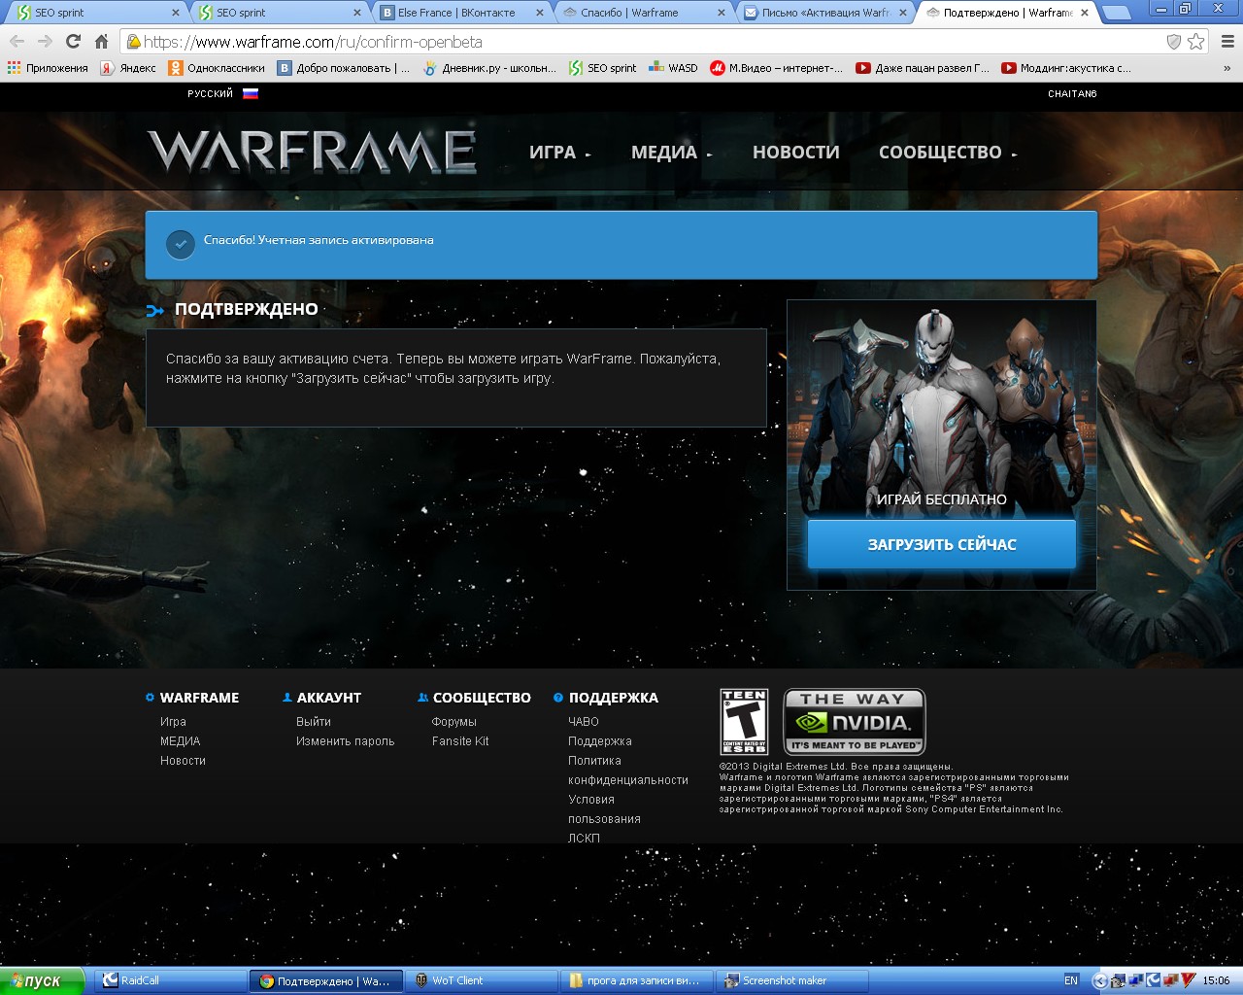Click the taskbar clock showing 15:06
The height and width of the screenshot is (995, 1243).
1216,980
